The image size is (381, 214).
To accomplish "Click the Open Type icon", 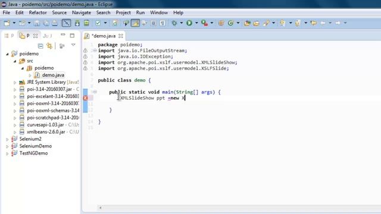I will 247,23.
